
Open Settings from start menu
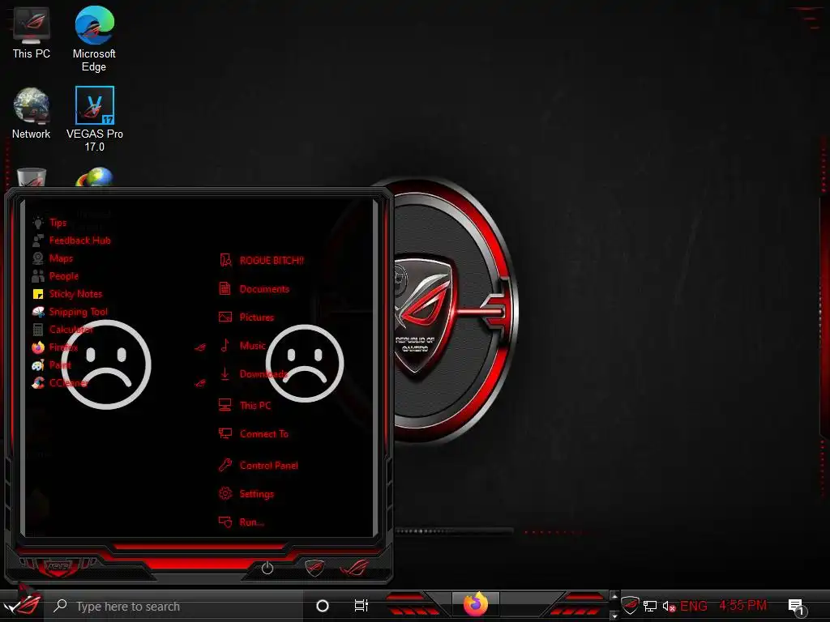(256, 494)
